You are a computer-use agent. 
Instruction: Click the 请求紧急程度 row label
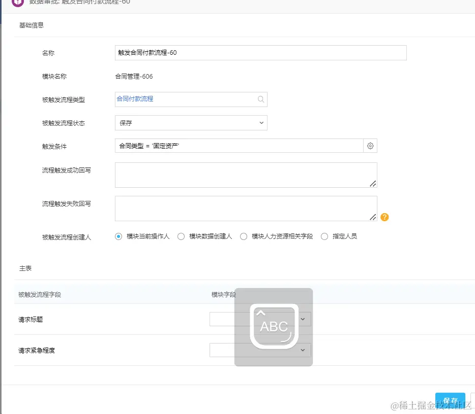point(37,351)
